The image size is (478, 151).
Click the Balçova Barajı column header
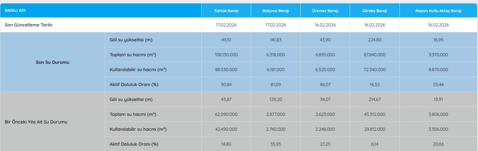[x=275, y=11]
